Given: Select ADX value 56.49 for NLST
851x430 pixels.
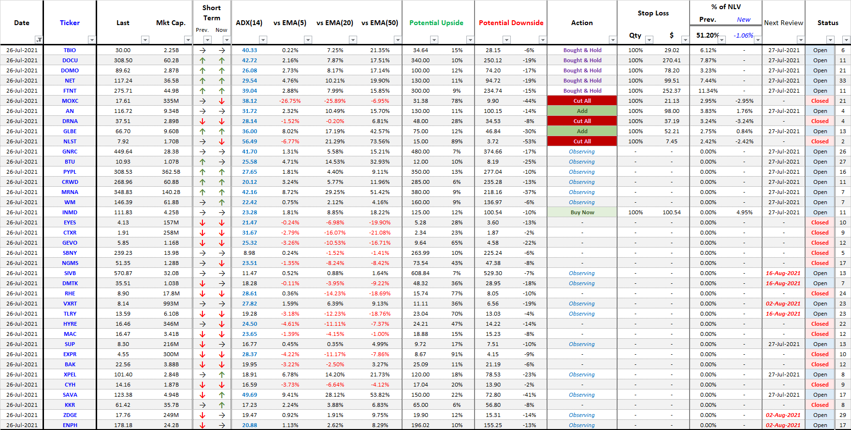Looking at the screenshot, I should [250, 141].
